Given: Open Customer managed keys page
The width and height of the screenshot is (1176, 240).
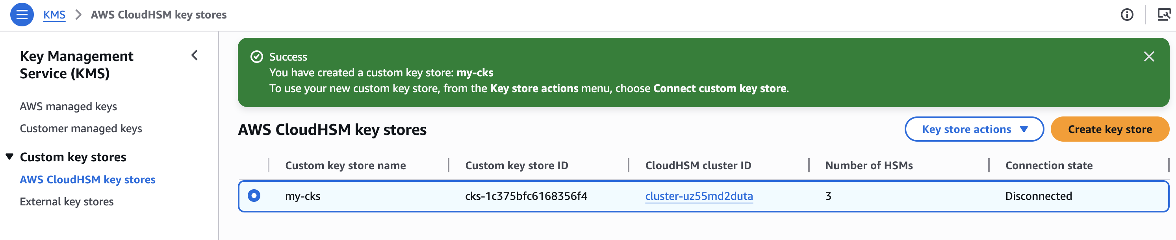Looking at the screenshot, I should click(81, 129).
